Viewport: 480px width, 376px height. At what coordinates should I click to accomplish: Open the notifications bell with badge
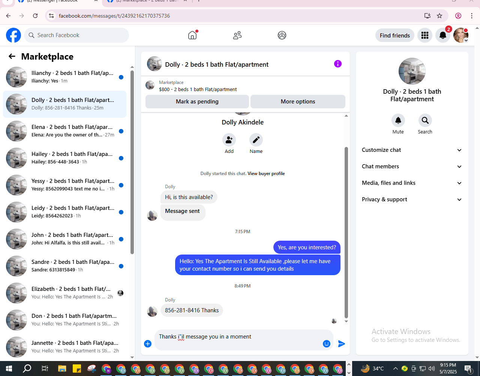pos(443,35)
